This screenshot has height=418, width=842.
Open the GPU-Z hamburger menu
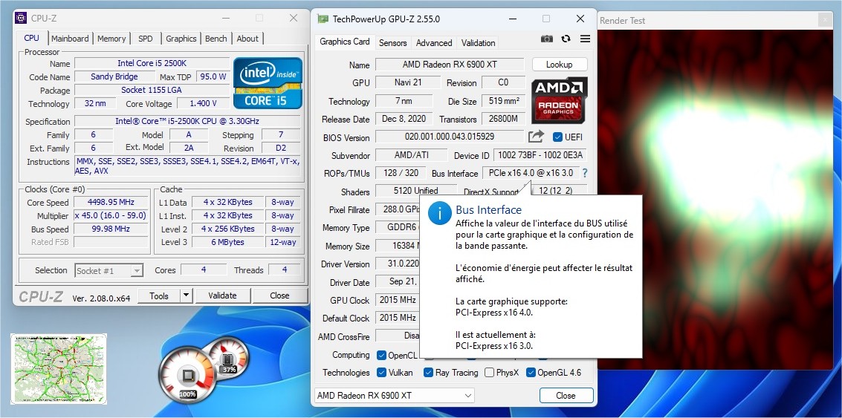click(586, 39)
